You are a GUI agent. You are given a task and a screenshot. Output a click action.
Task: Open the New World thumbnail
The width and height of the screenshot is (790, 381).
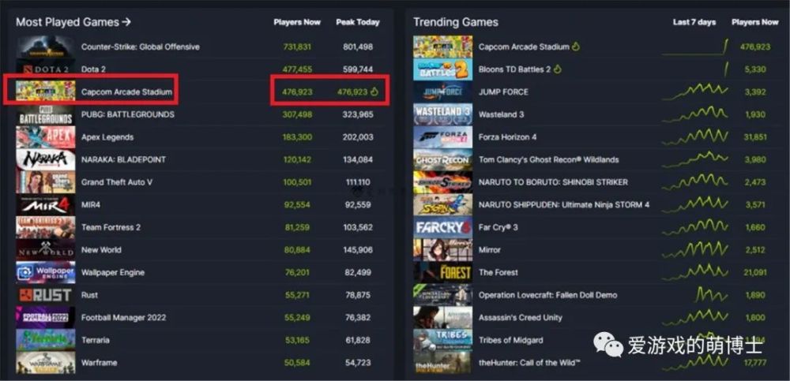(45, 249)
